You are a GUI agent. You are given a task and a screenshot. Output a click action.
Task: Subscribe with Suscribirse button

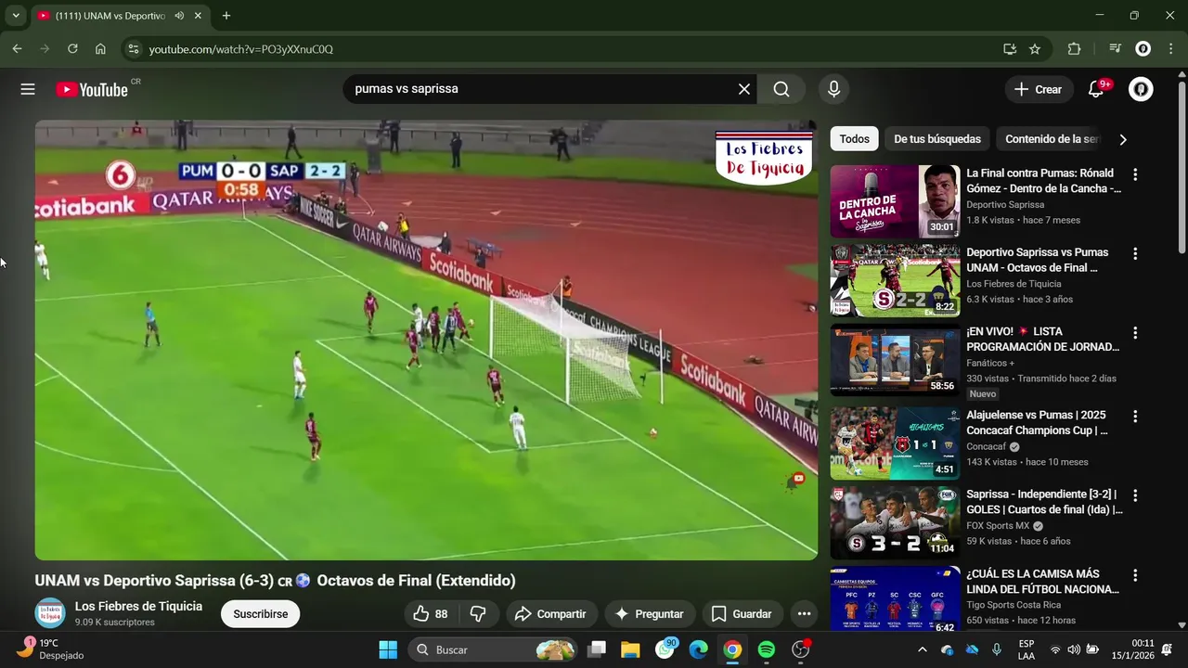[x=260, y=614]
